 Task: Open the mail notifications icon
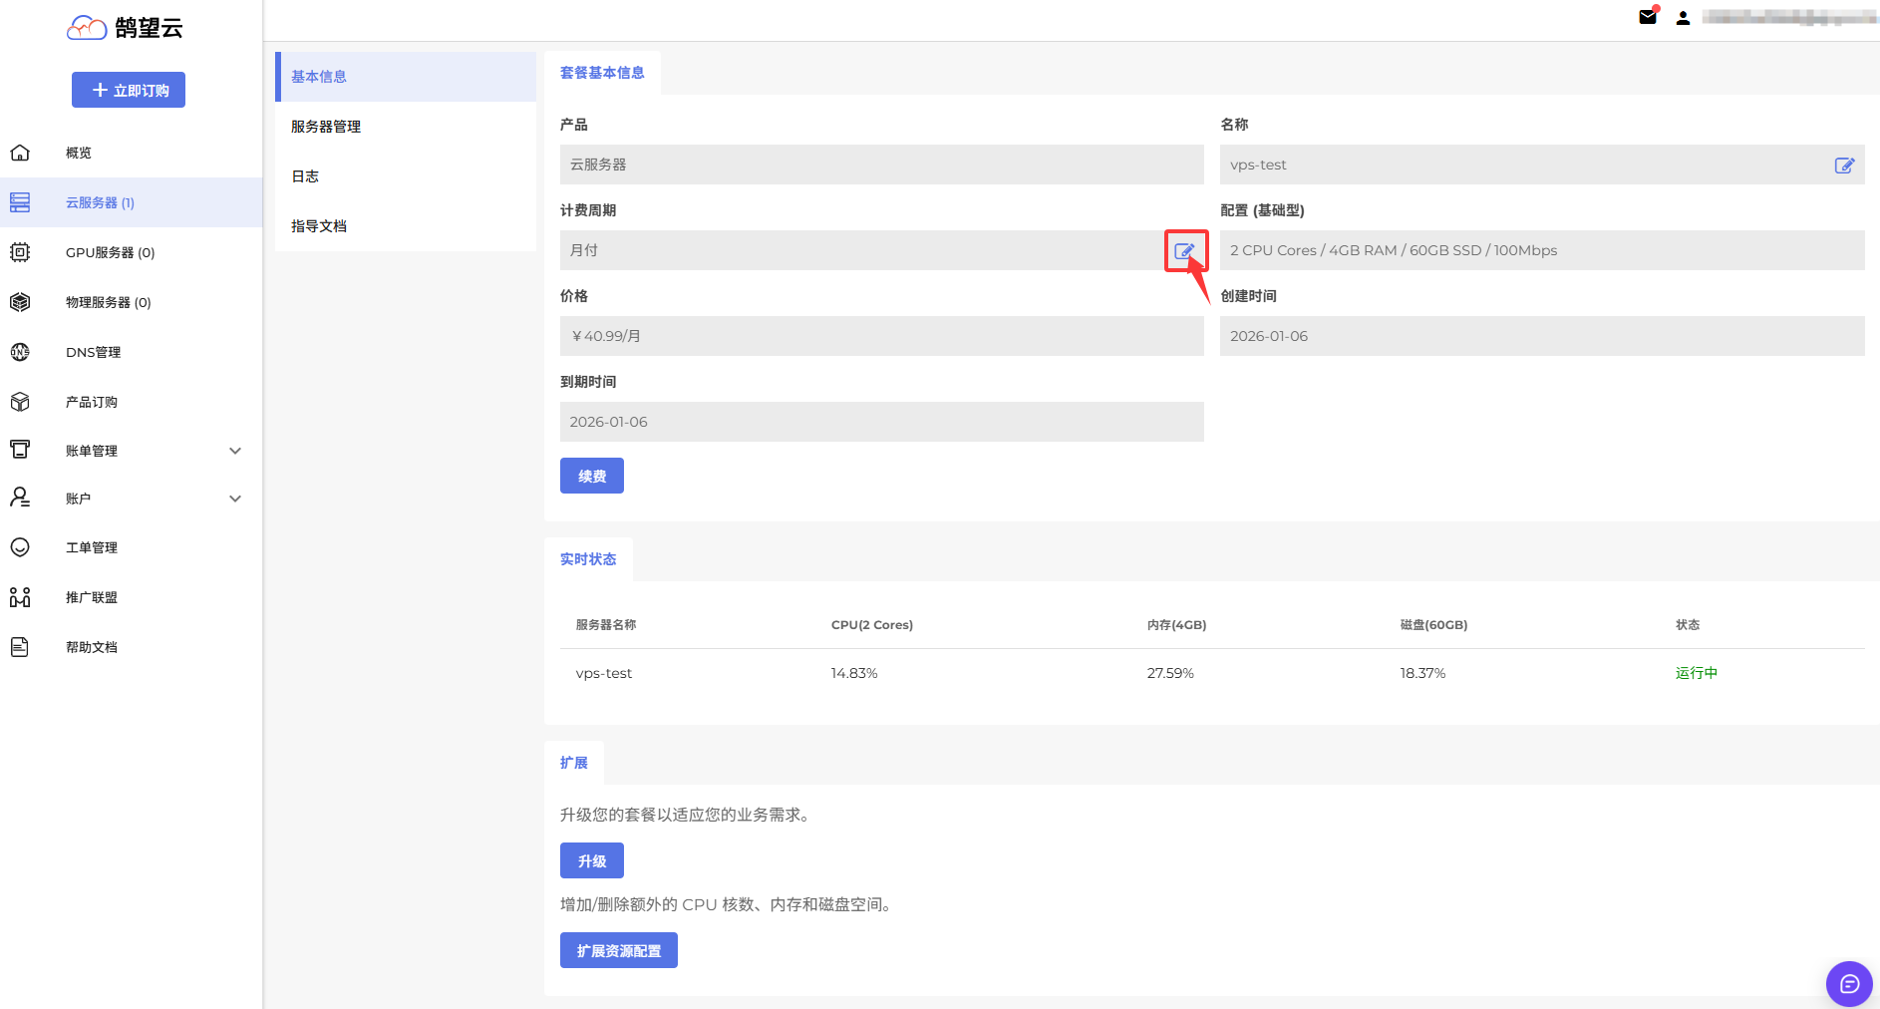pyautogui.click(x=1648, y=17)
